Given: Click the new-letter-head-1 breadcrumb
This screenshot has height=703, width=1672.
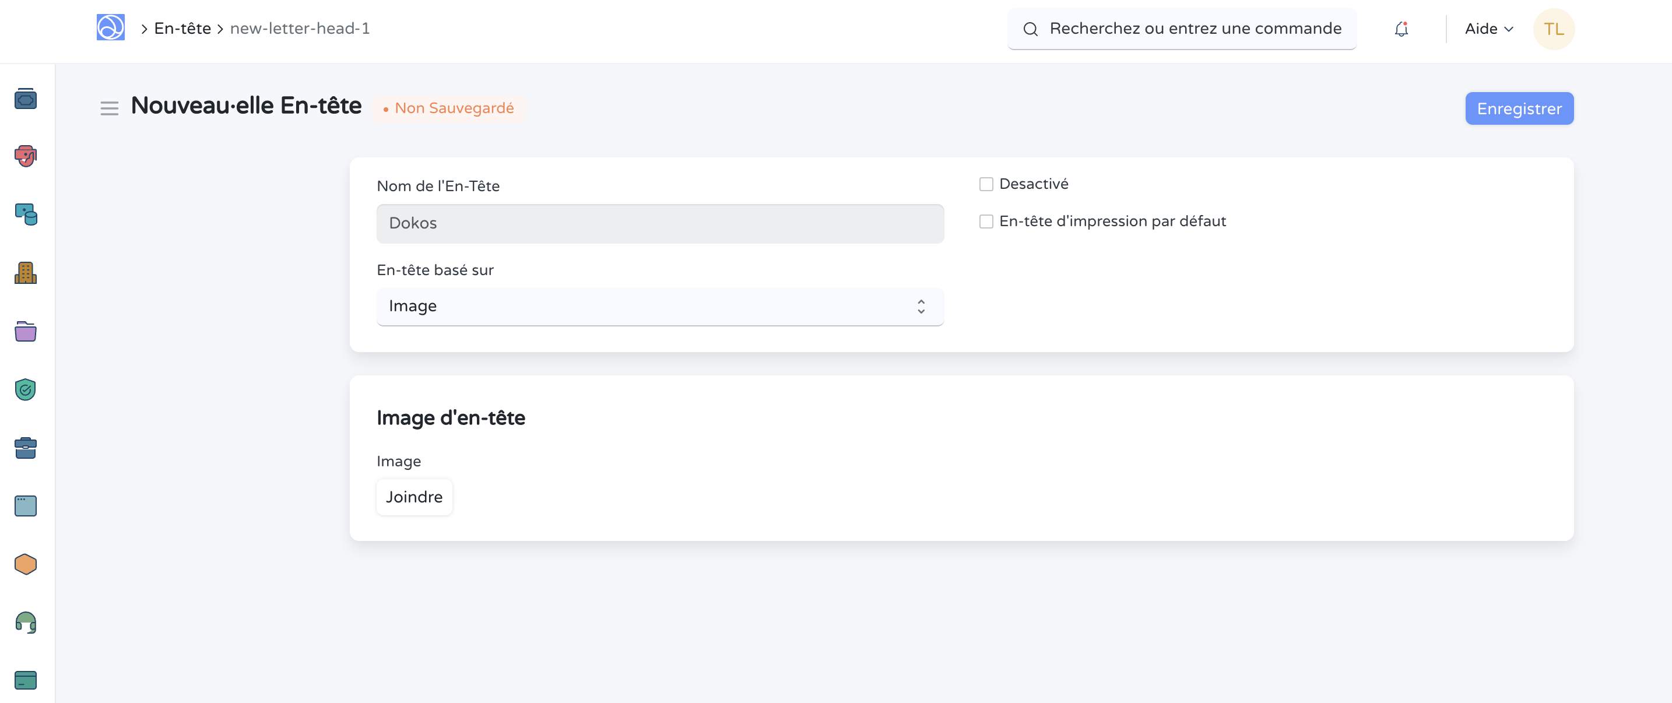Looking at the screenshot, I should click(x=300, y=29).
